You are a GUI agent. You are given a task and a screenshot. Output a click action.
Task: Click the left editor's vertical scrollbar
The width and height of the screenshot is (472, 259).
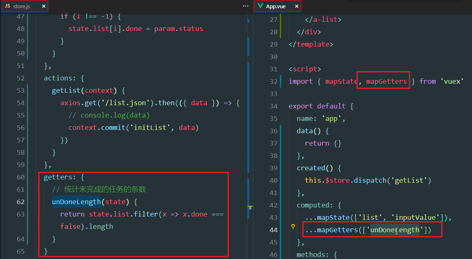click(x=248, y=124)
